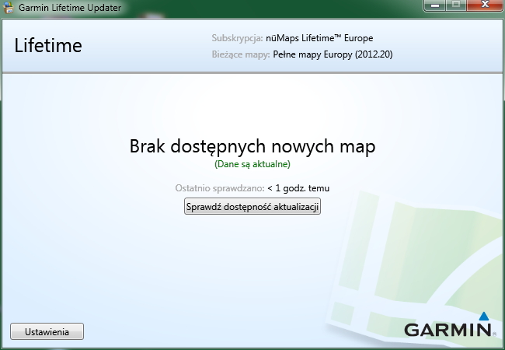The image size is (505, 350).
Task: Open Ustawienia settings button
Action: (x=47, y=331)
